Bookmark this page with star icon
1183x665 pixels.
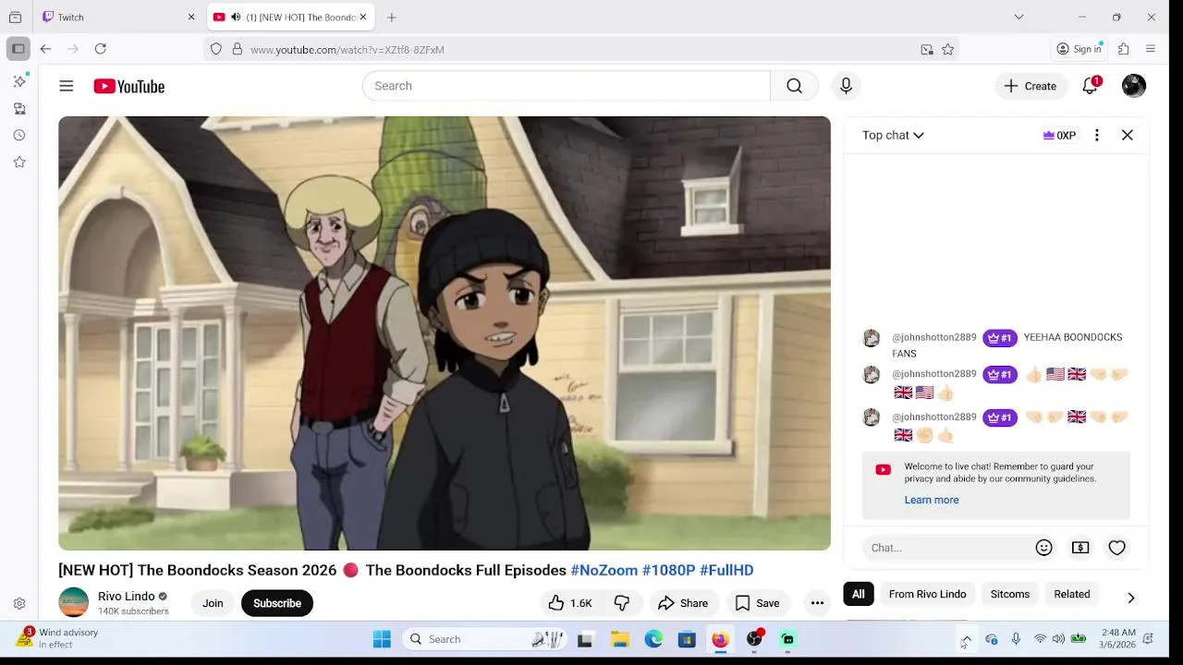tap(947, 50)
